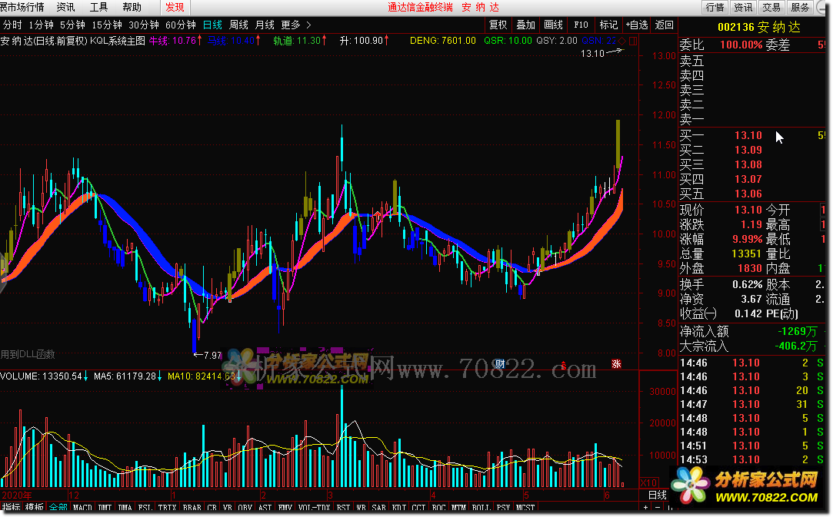Open the 资讯 menu in the menu bar
833x517 pixels.
pyautogui.click(x=66, y=7)
